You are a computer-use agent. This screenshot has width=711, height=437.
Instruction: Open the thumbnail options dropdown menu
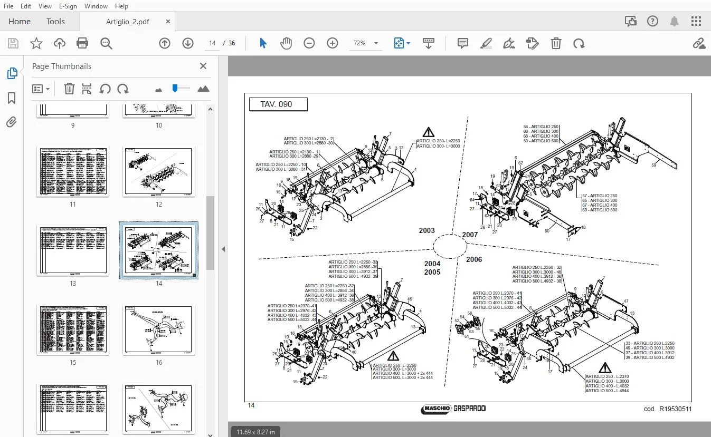pyautogui.click(x=41, y=89)
